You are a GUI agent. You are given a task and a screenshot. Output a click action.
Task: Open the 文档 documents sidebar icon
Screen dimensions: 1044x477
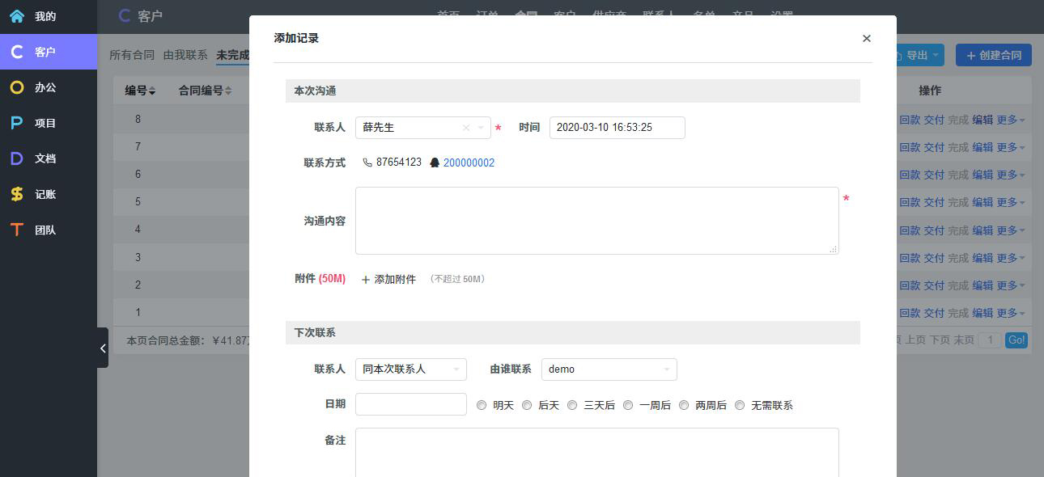point(17,158)
